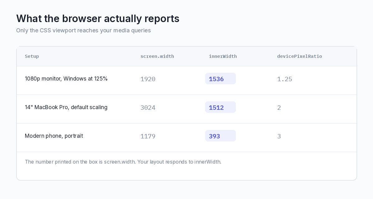Viewport: 373px width, 199px height.
Task: Select the Modern phone, portrait row label
Action: pos(54,136)
